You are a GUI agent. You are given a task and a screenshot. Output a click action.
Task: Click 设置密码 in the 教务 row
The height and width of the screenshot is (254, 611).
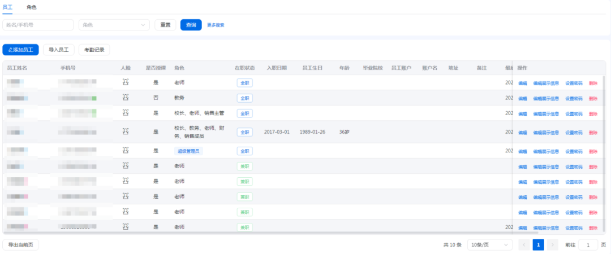(x=574, y=98)
